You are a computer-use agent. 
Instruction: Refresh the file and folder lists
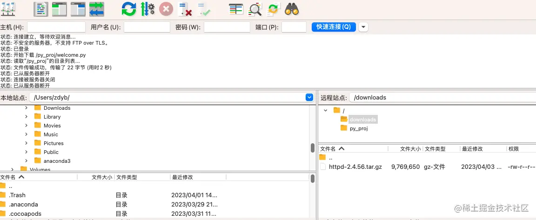point(129,9)
